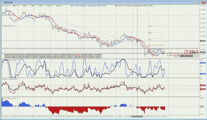Click the '10 Day:' ADR value

tap(49, 6)
